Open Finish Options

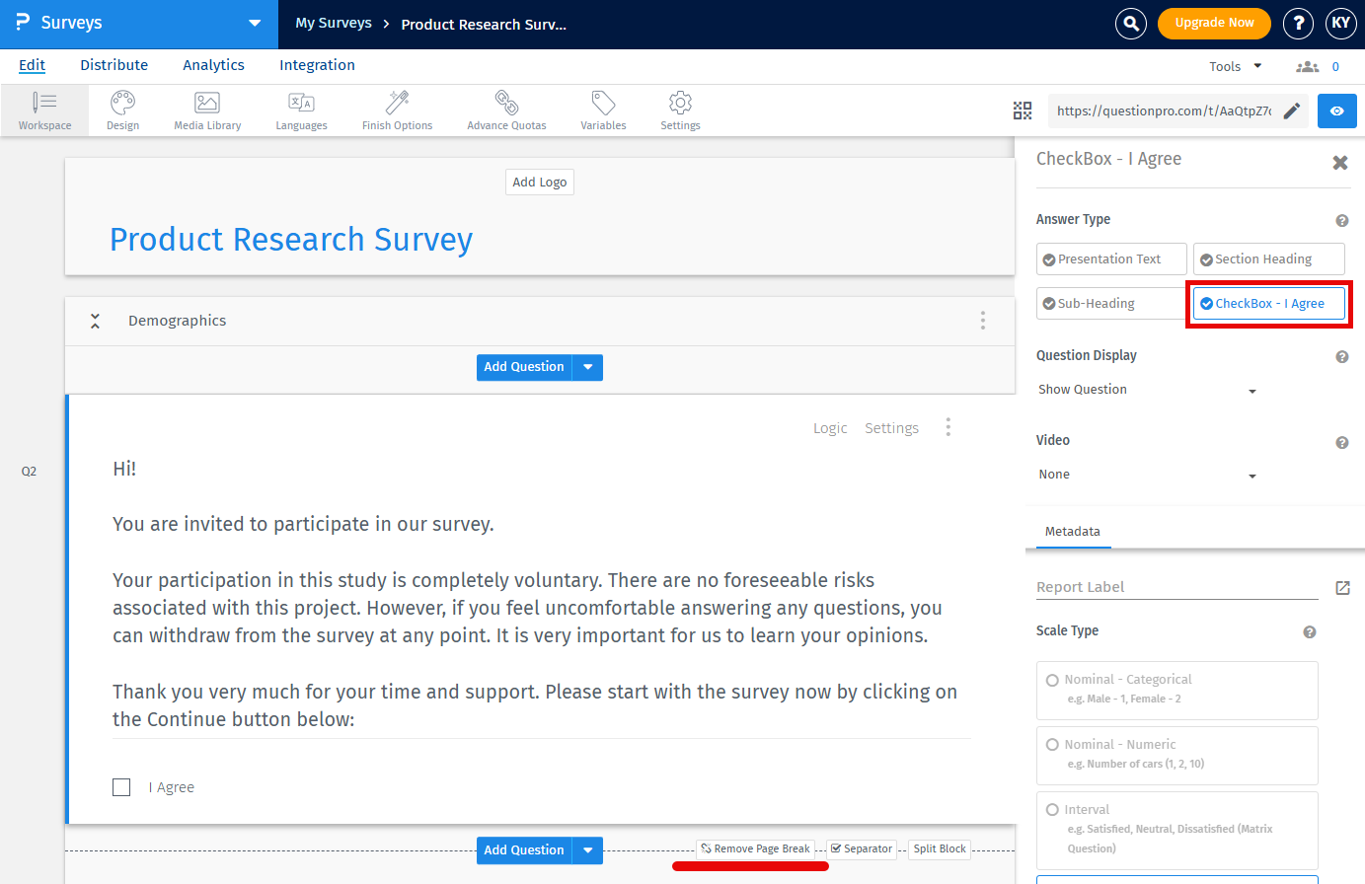tap(396, 110)
